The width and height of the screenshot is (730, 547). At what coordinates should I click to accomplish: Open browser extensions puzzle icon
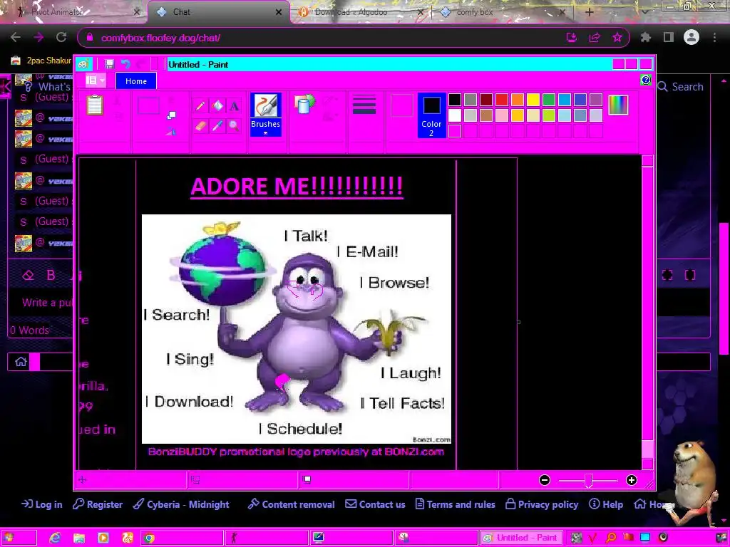[x=646, y=37]
